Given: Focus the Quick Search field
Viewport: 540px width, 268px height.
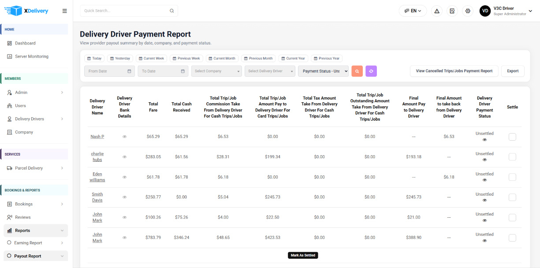Looking at the screenshot, I should tap(129, 11).
